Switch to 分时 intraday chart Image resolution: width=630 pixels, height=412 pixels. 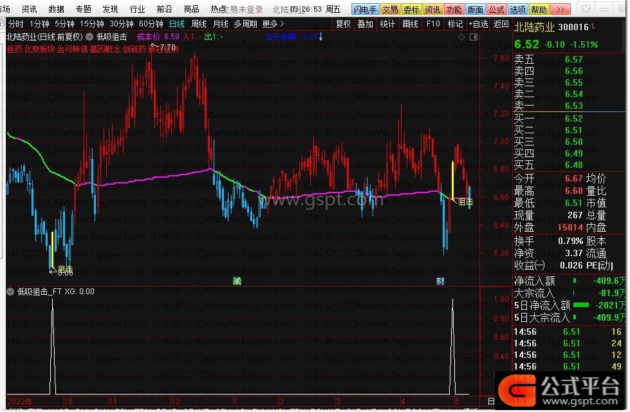(15, 24)
